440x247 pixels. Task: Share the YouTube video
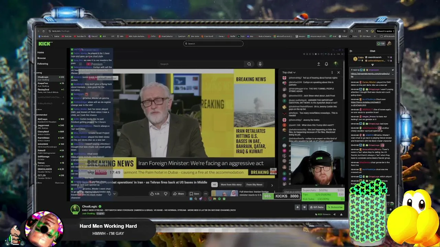[x=179, y=194]
